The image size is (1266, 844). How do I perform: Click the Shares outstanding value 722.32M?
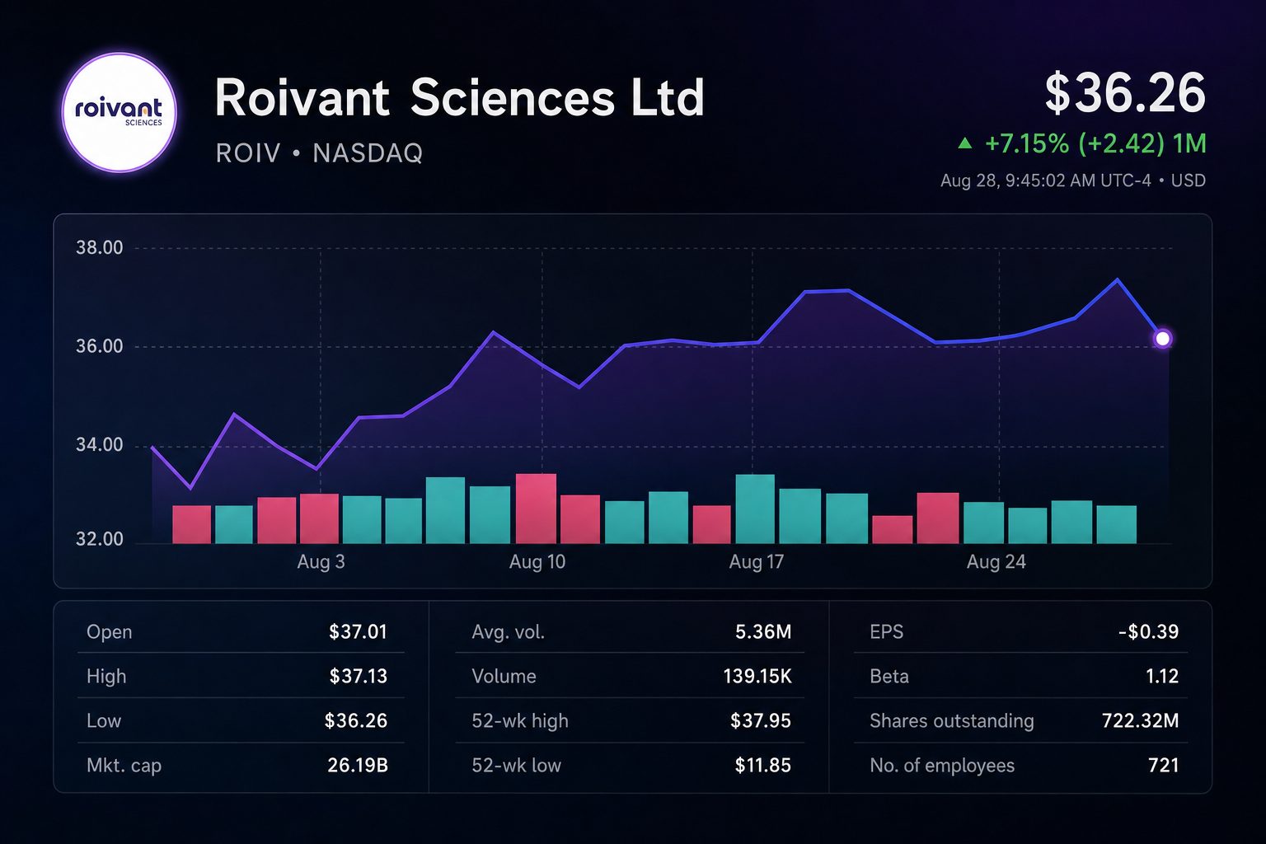pyautogui.click(x=1141, y=721)
